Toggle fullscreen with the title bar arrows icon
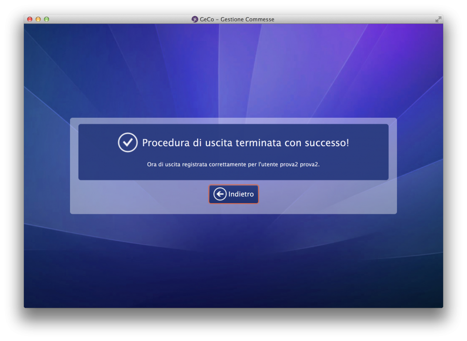Image resolution: width=467 pixels, height=341 pixels. 438,19
